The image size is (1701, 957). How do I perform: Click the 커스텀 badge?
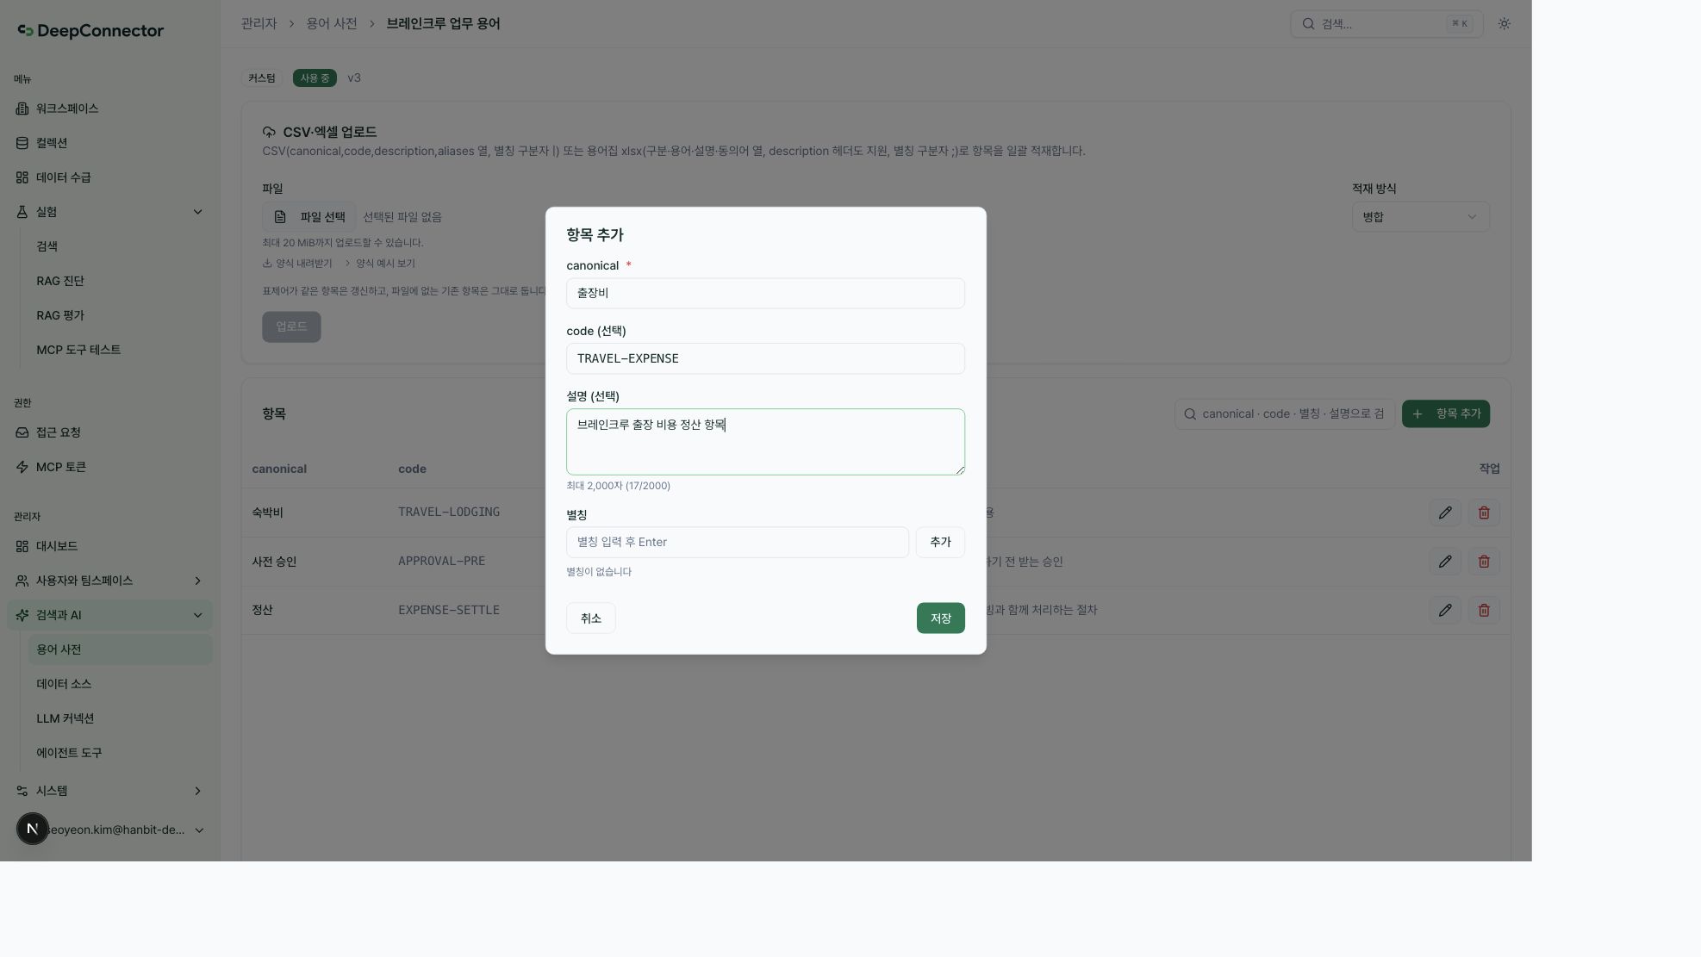[262, 78]
